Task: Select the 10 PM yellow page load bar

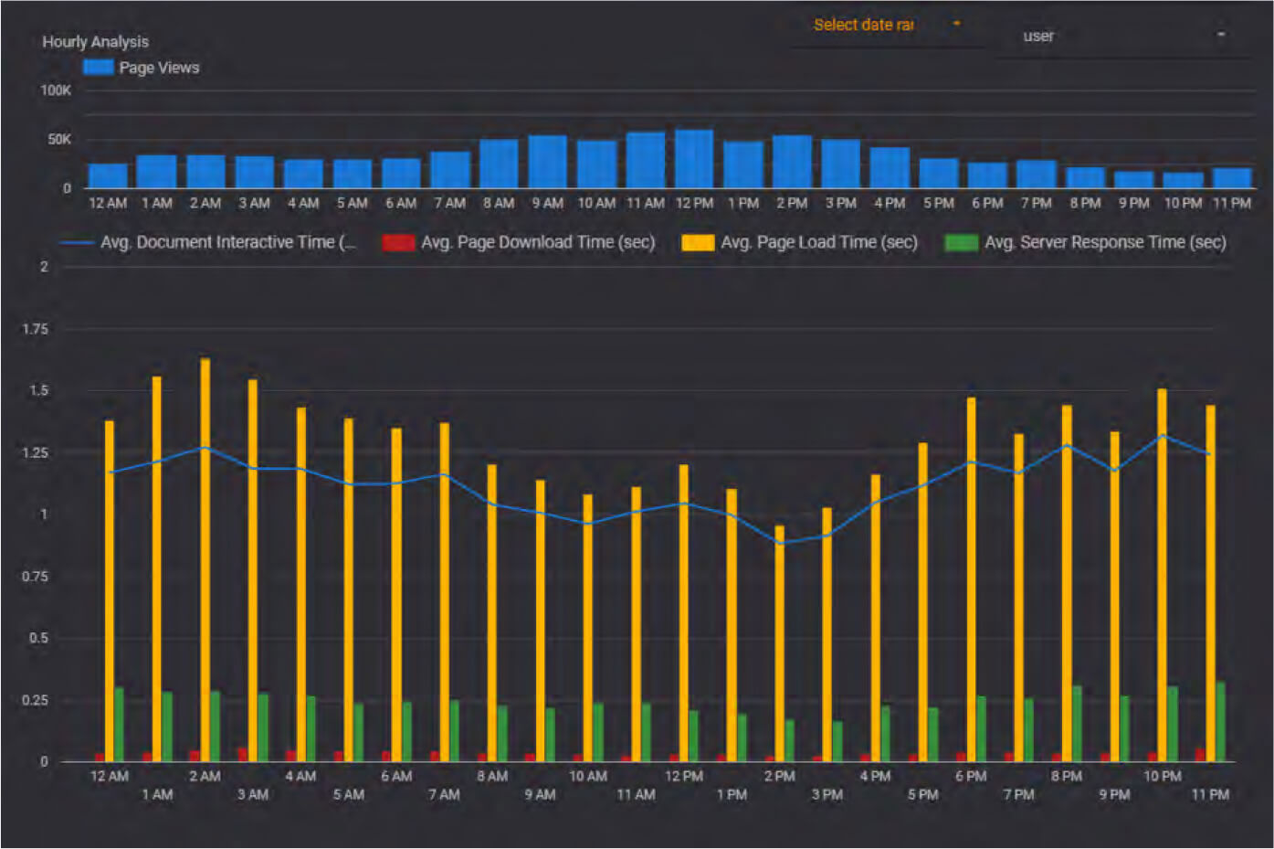Action: (1162, 576)
